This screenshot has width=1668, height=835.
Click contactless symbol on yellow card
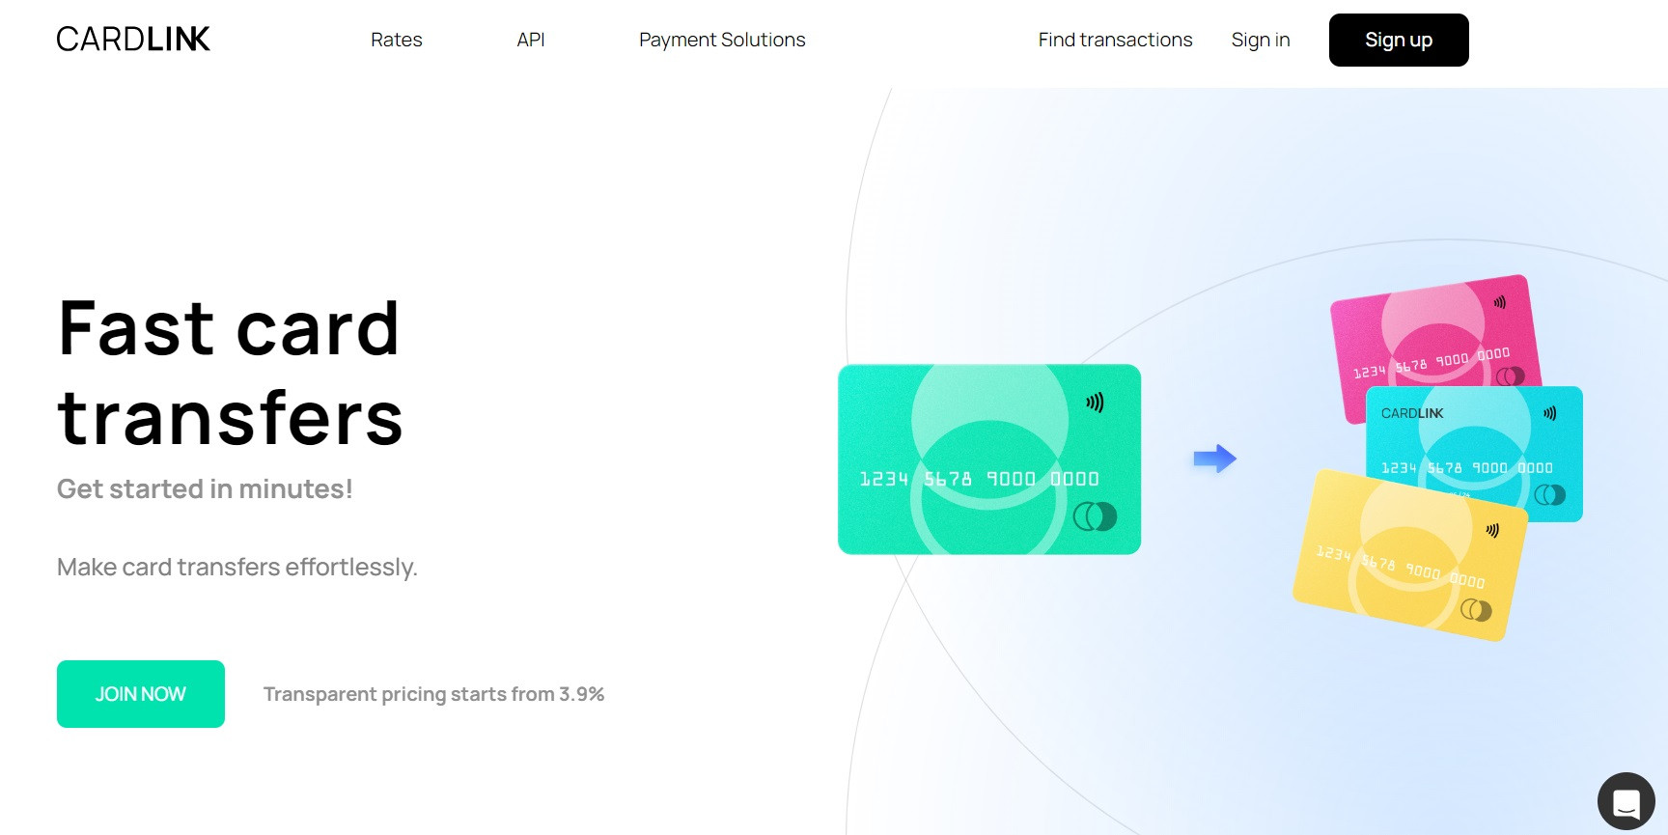(x=1492, y=530)
